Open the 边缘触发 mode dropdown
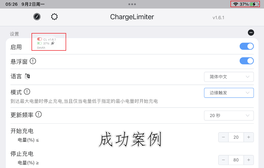The height and width of the screenshot is (168, 264). pos(229,93)
